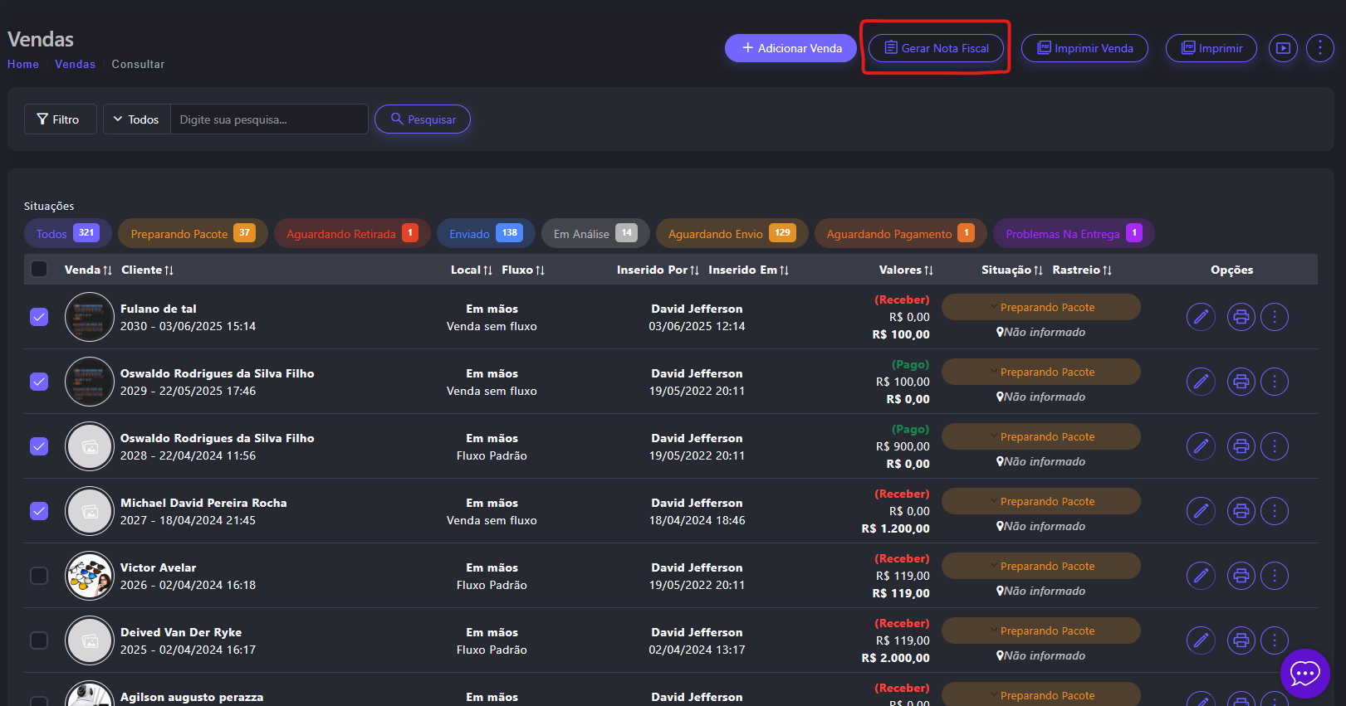This screenshot has height=706, width=1346.
Task: Open the header three-dot options menu
Action: 1319,48
